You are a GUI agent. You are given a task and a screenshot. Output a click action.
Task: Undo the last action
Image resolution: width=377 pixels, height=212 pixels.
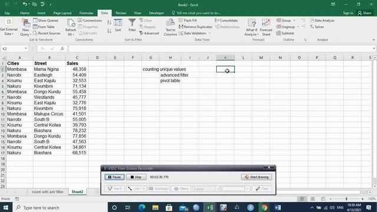point(25,4)
